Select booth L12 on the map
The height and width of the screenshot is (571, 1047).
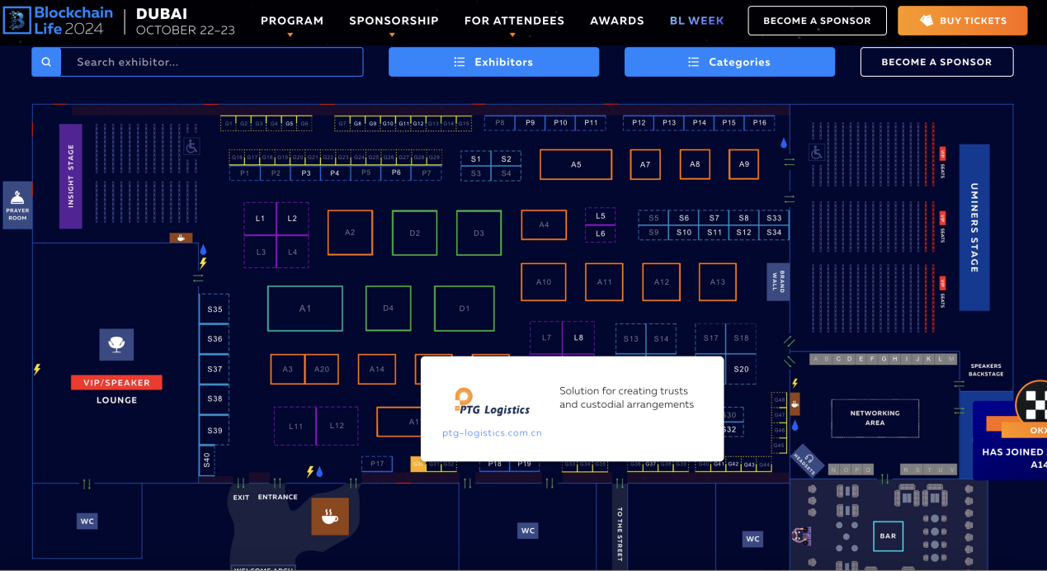click(x=337, y=426)
